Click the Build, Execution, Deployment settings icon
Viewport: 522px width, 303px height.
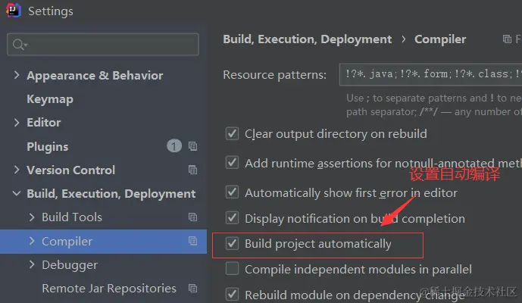pos(192,193)
